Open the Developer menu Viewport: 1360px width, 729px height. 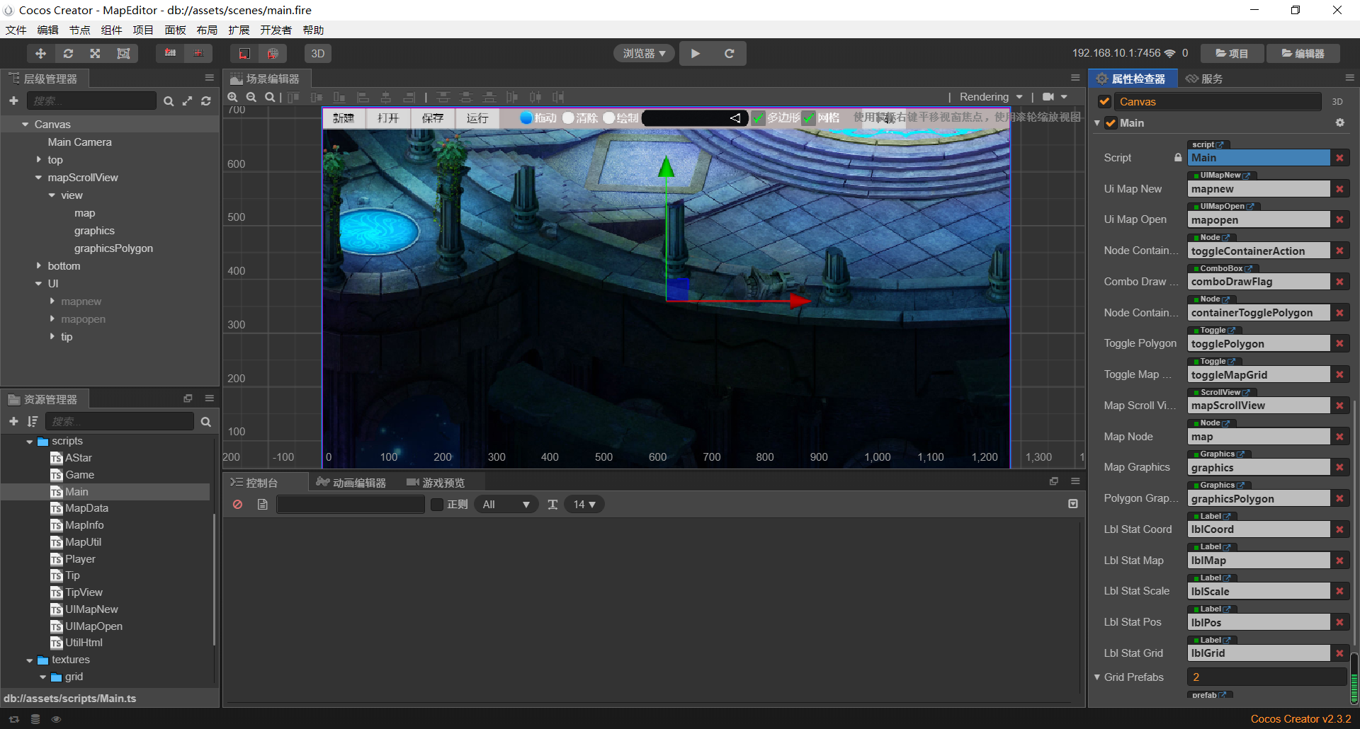pyautogui.click(x=276, y=30)
